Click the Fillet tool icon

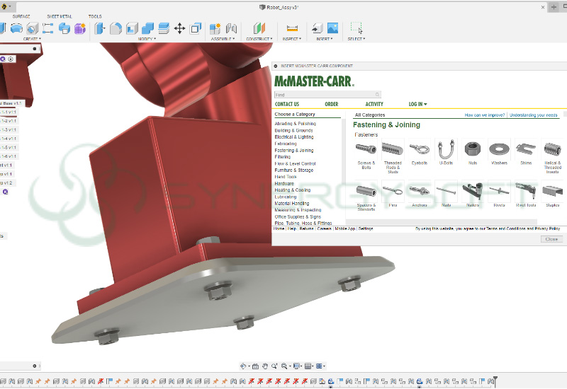(116, 28)
